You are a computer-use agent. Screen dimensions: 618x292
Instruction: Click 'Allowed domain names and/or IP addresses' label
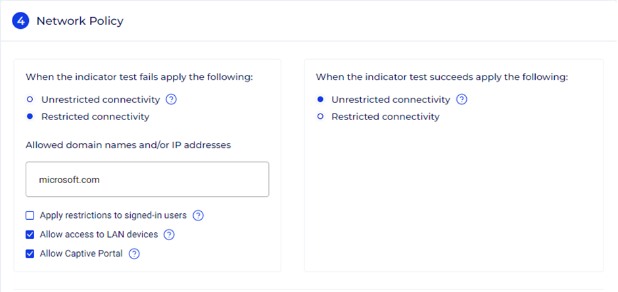tap(128, 144)
